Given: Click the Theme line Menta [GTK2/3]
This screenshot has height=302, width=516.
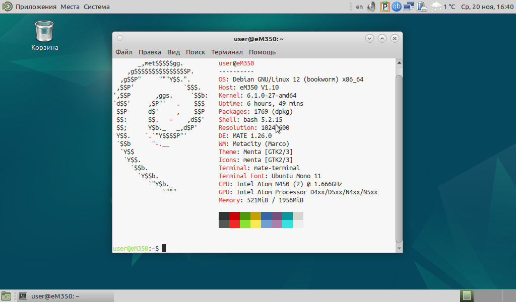Looking at the screenshot, I should pyautogui.click(x=255, y=152).
